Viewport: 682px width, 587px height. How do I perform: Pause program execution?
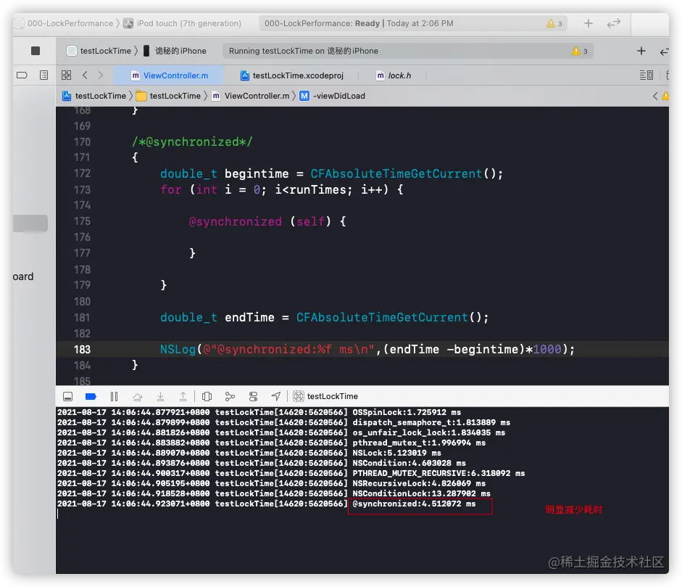click(x=114, y=396)
